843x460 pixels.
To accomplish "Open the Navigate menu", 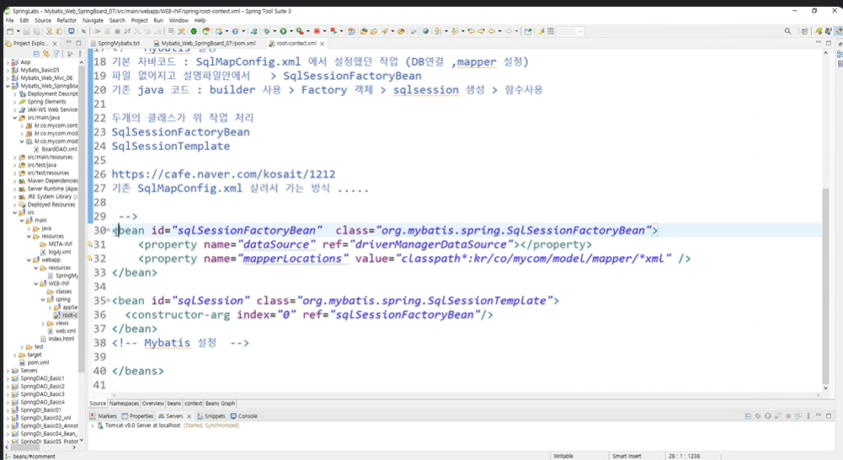I will pyautogui.click(x=93, y=20).
